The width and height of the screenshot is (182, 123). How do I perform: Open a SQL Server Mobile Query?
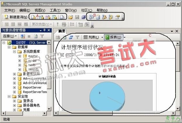click(x=62, y=17)
